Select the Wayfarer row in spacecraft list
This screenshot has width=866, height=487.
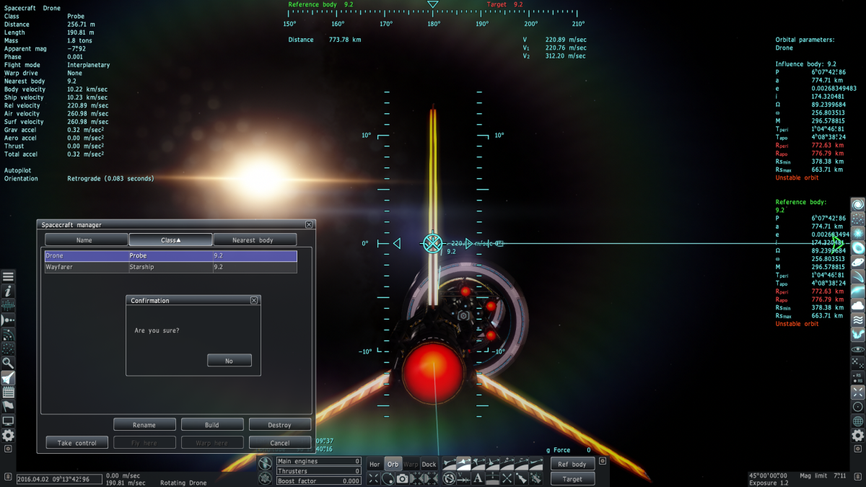(x=170, y=267)
